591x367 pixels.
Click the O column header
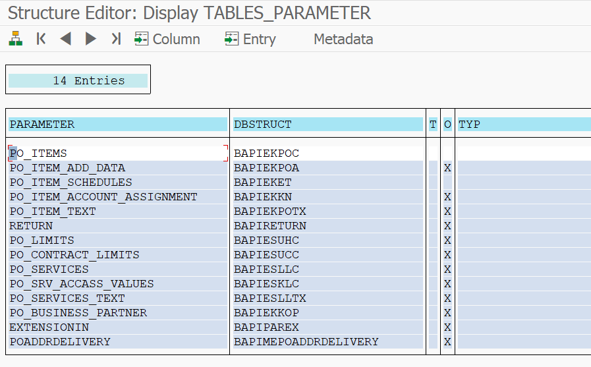point(447,125)
